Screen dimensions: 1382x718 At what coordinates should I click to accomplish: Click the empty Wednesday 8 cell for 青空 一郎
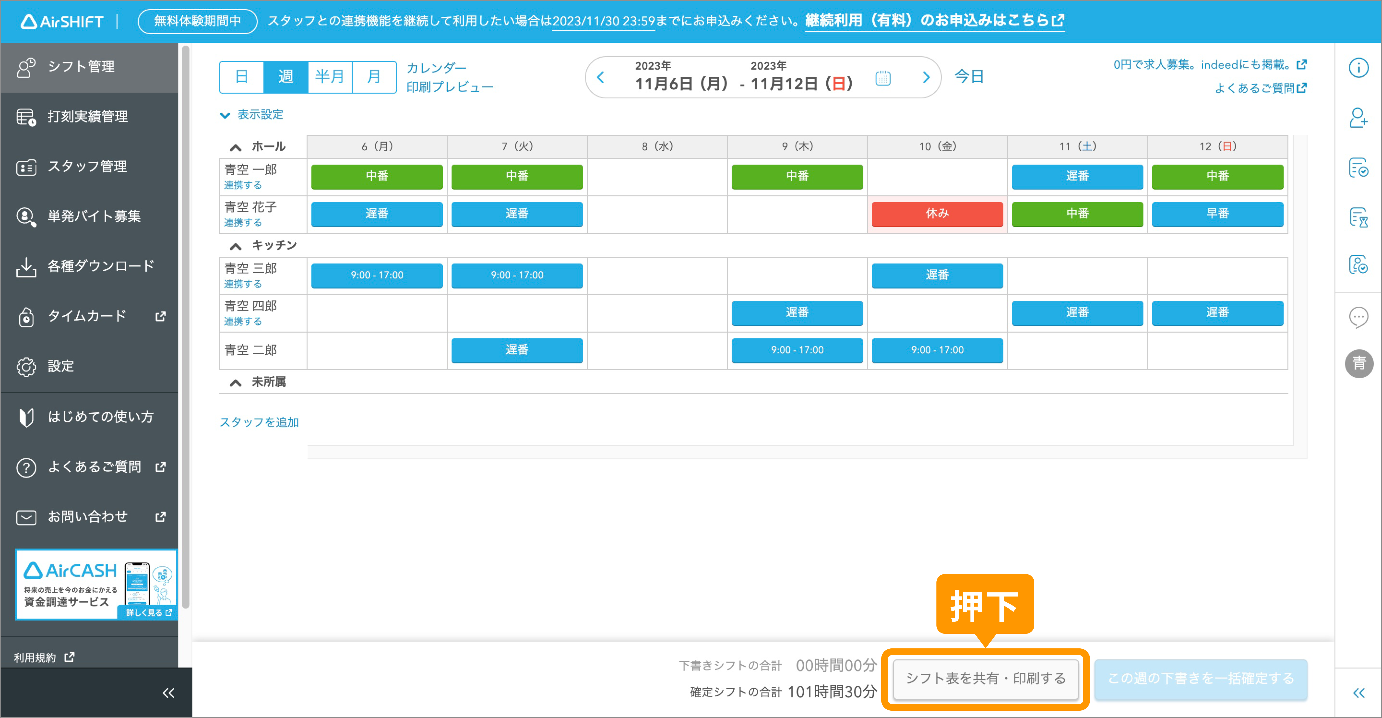coord(657,177)
